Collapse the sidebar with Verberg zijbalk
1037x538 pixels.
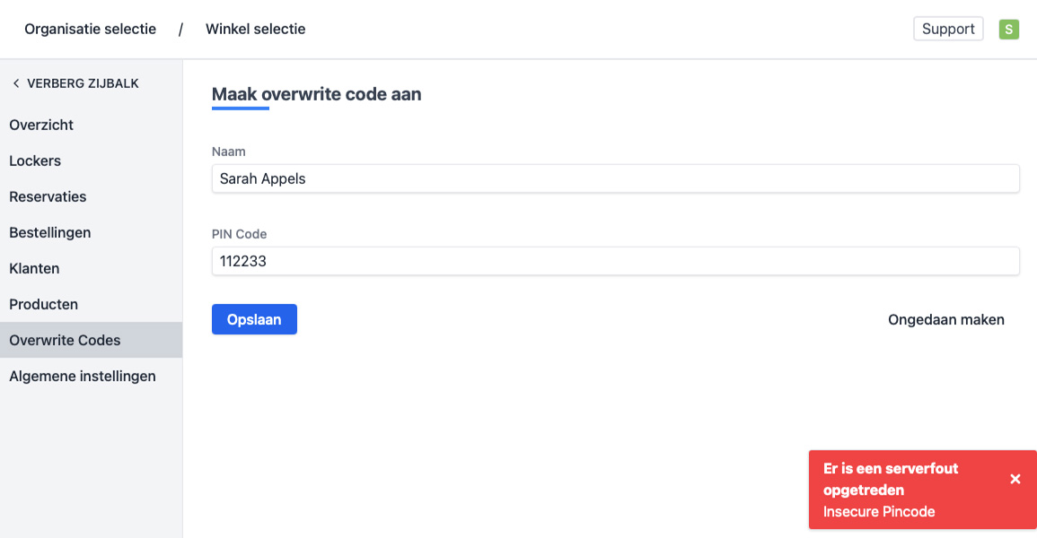click(x=75, y=83)
